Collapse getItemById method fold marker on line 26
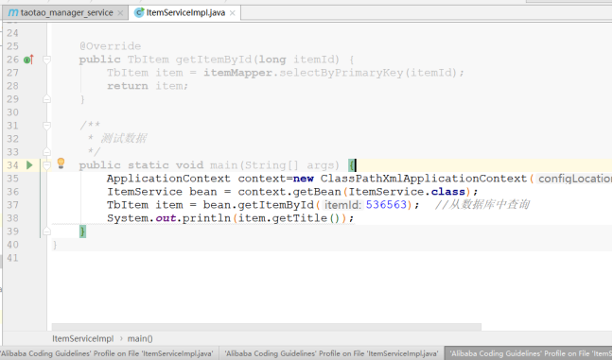 46,60
